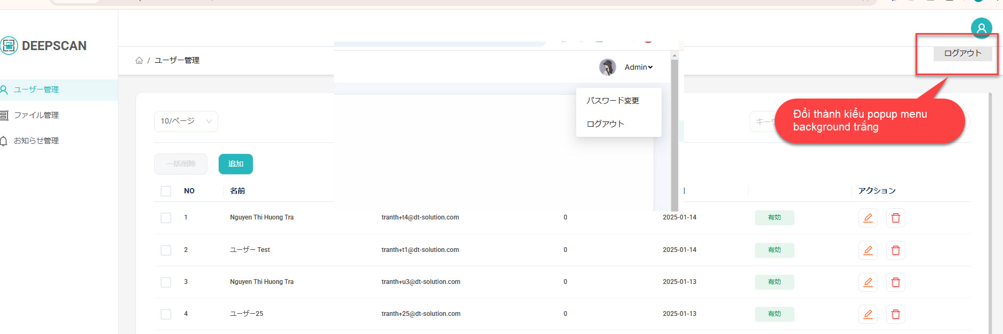Open the 10/ページ page size dropdown
The height and width of the screenshot is (334, 1003).
coord(186,121)
